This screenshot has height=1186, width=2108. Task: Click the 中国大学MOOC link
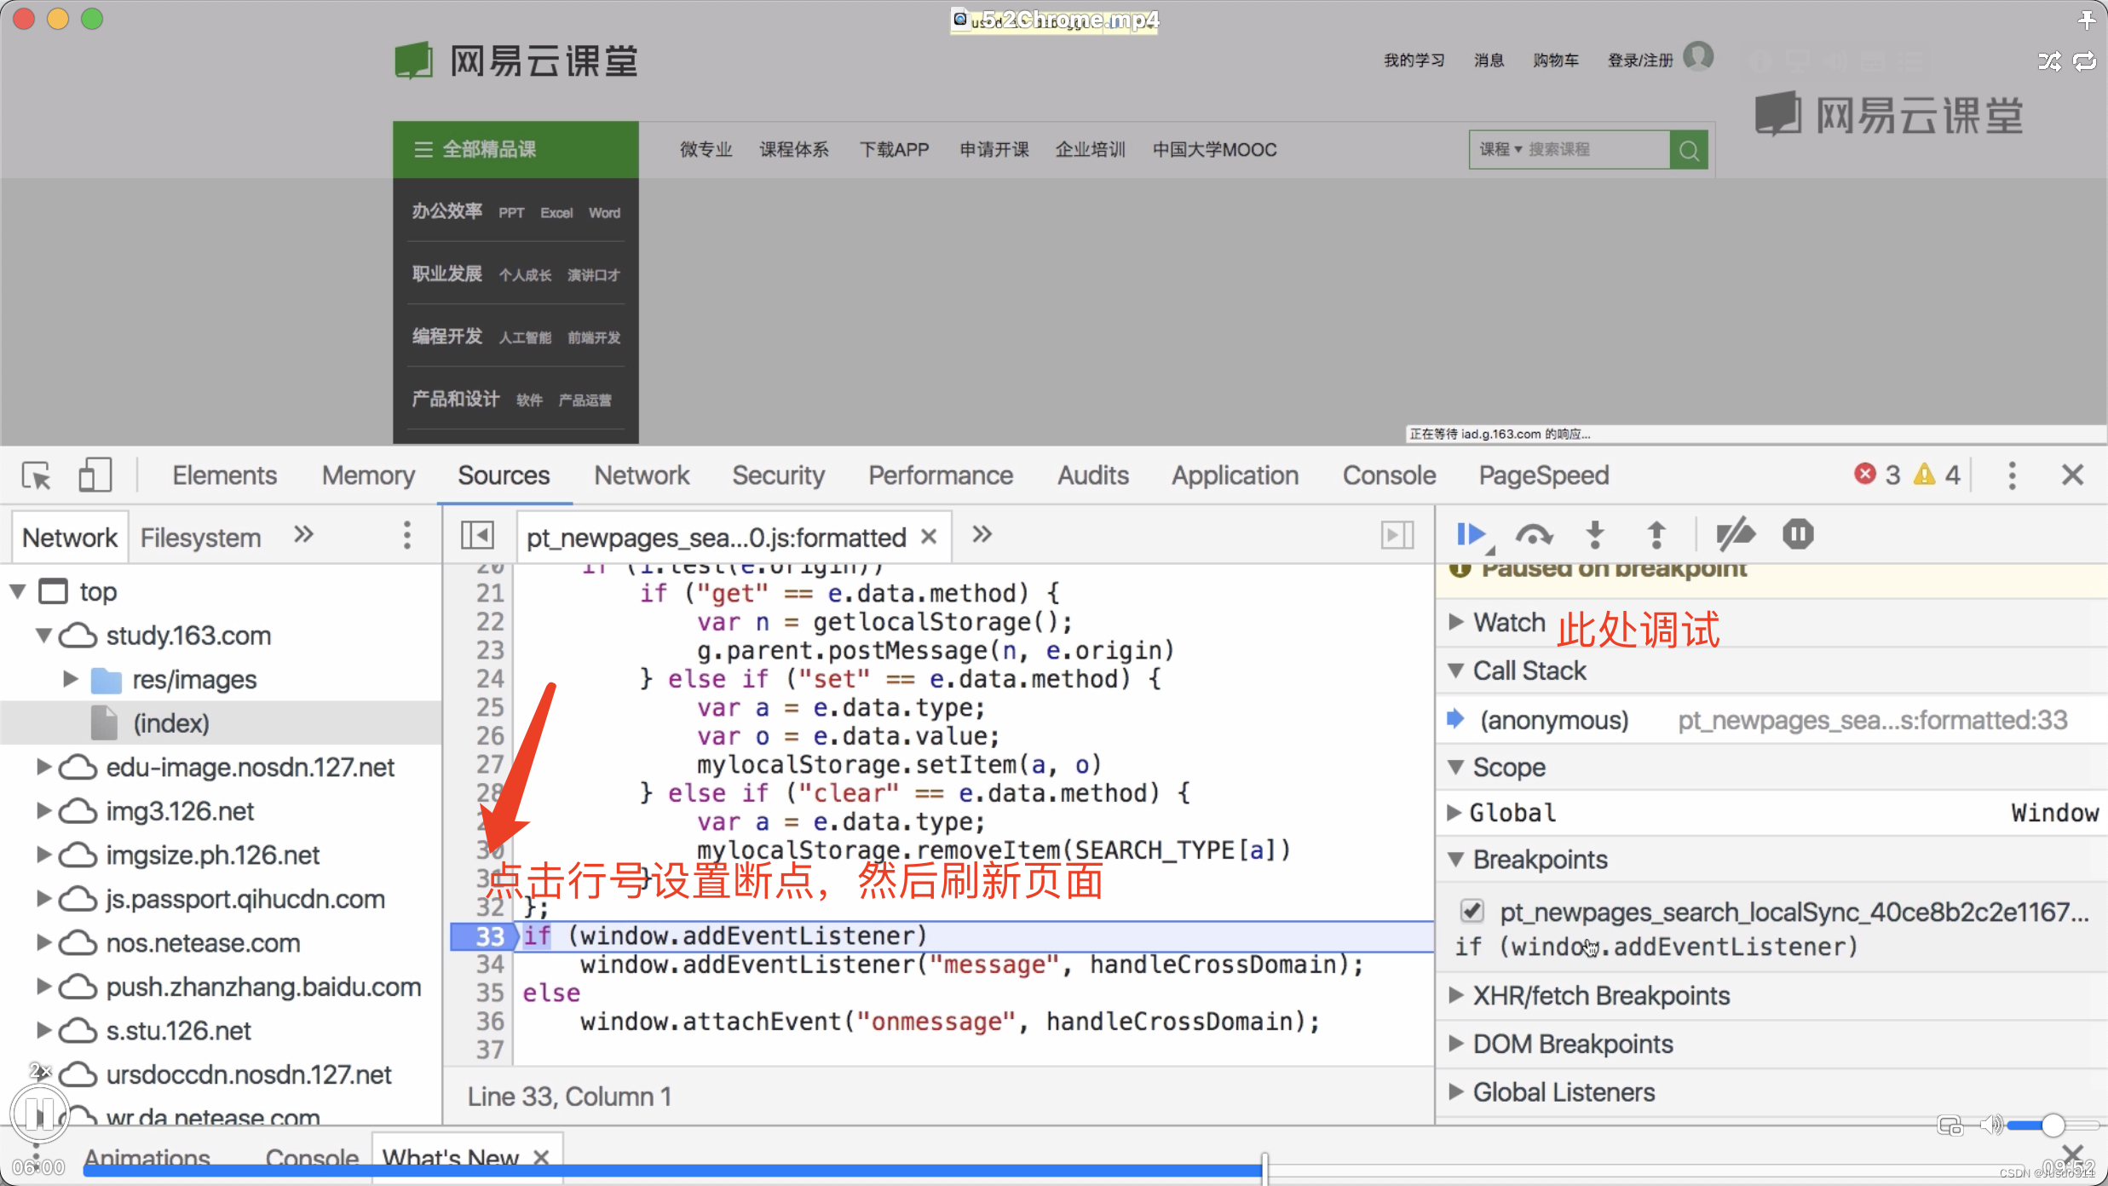pos(1215,150)
